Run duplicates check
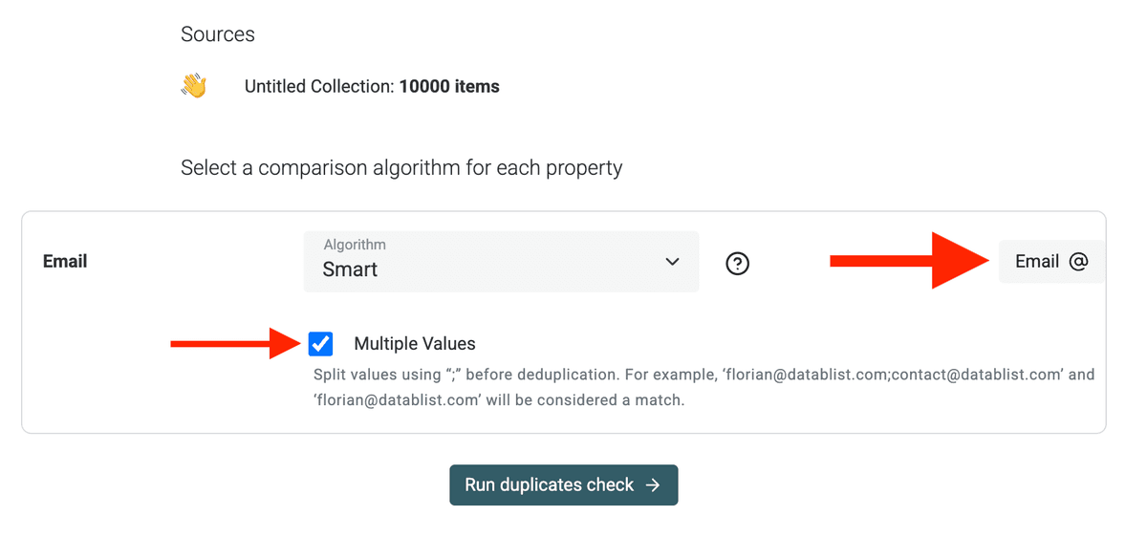The width and height of the screenshot is (1147, 559). (564, 485)
